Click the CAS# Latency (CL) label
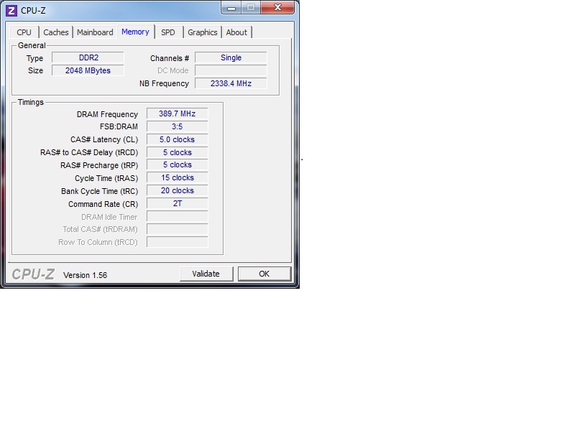Screen dimensions: 575x431 coord(104,139)
